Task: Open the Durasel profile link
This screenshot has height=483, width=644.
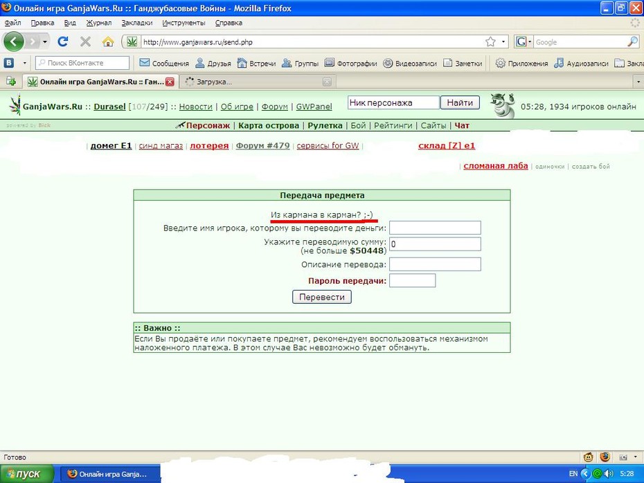Action: 109,107
